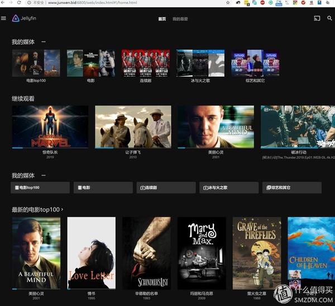Open the search magnifier icon

tap(329, 18)
